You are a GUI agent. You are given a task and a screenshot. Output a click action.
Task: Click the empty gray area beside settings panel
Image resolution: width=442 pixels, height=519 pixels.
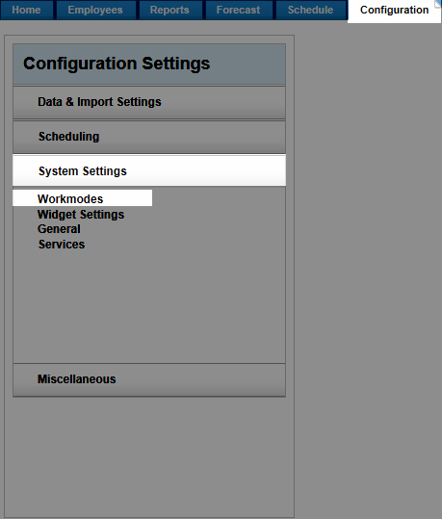click(x=368, y=265)
